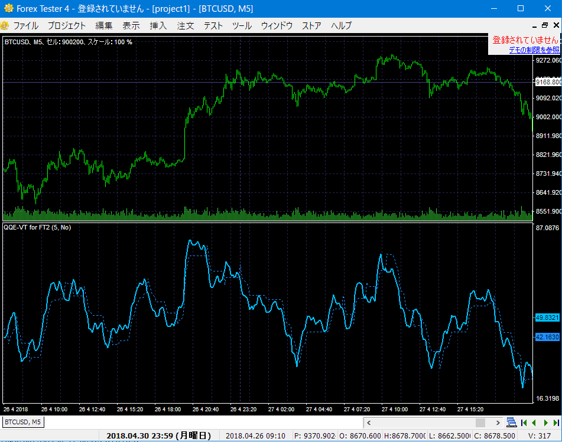This screenshot has height=442, width=562.
Task: Click the 27 4 10:00 time axis label
Action: point(395,409)
